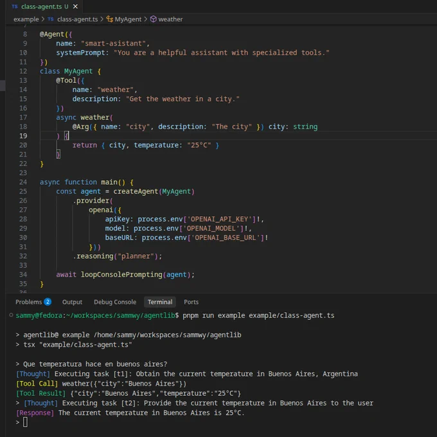Click the weather method cube icon in breadcrumb
437x437 pixels.
[154, 19]
